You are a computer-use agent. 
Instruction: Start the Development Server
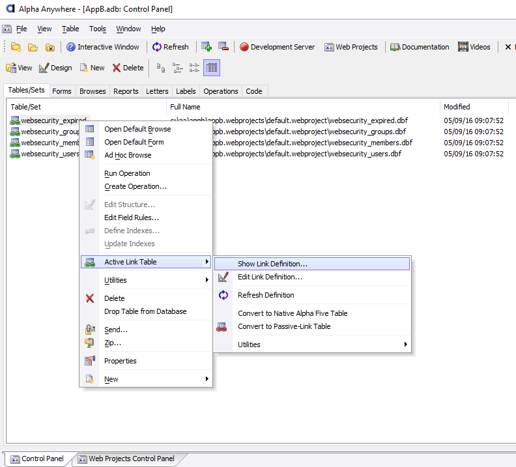pyautogui.click(x=277, y=47)
